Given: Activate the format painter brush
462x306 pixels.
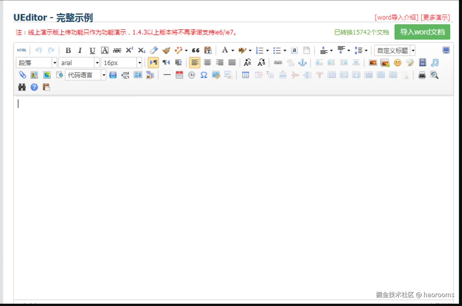Looking at the screenshot, I should [166, 50].
